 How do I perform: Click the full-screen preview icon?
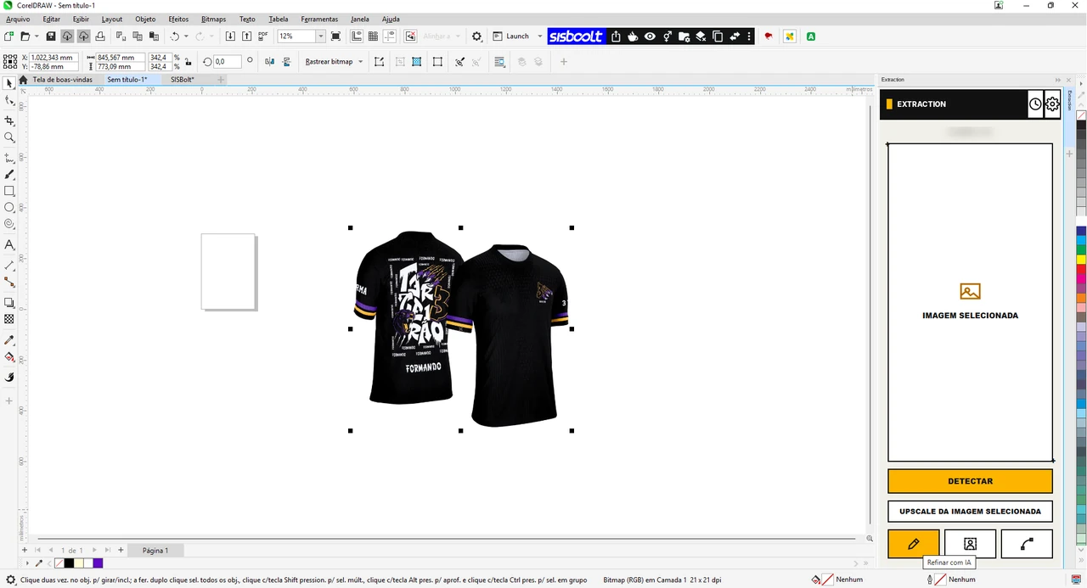335,36
